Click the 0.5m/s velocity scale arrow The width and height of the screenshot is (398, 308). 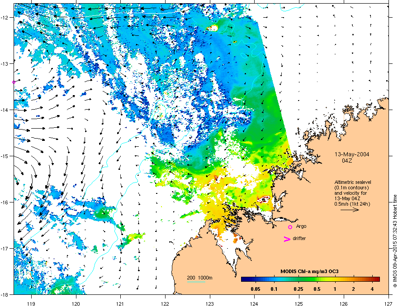coord(350,210)
